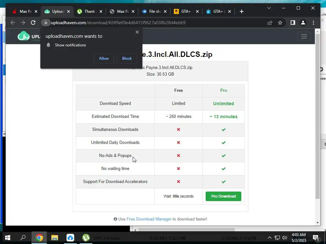Click the No waiting time green check
This screenshot has width=326, height=244.
223,169
